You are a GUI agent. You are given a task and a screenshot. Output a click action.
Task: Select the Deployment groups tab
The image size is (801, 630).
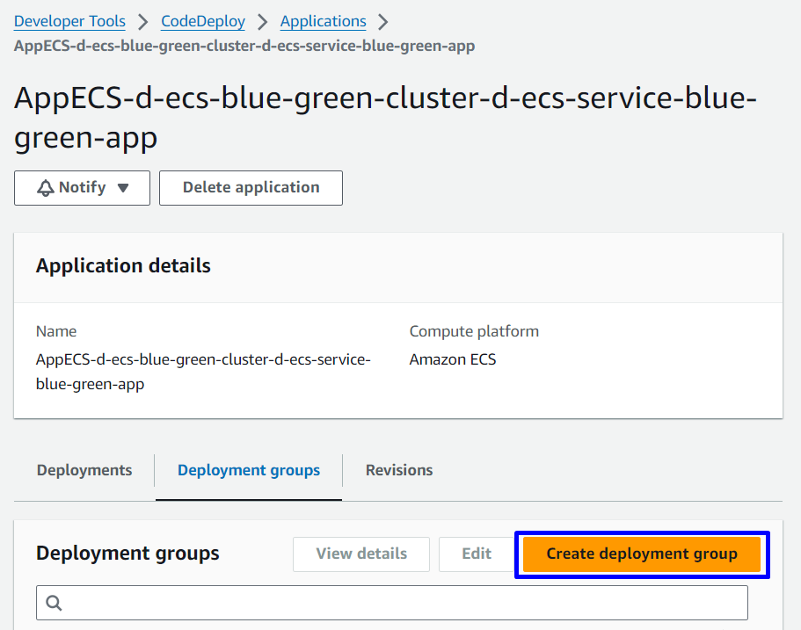click(249, 470)
